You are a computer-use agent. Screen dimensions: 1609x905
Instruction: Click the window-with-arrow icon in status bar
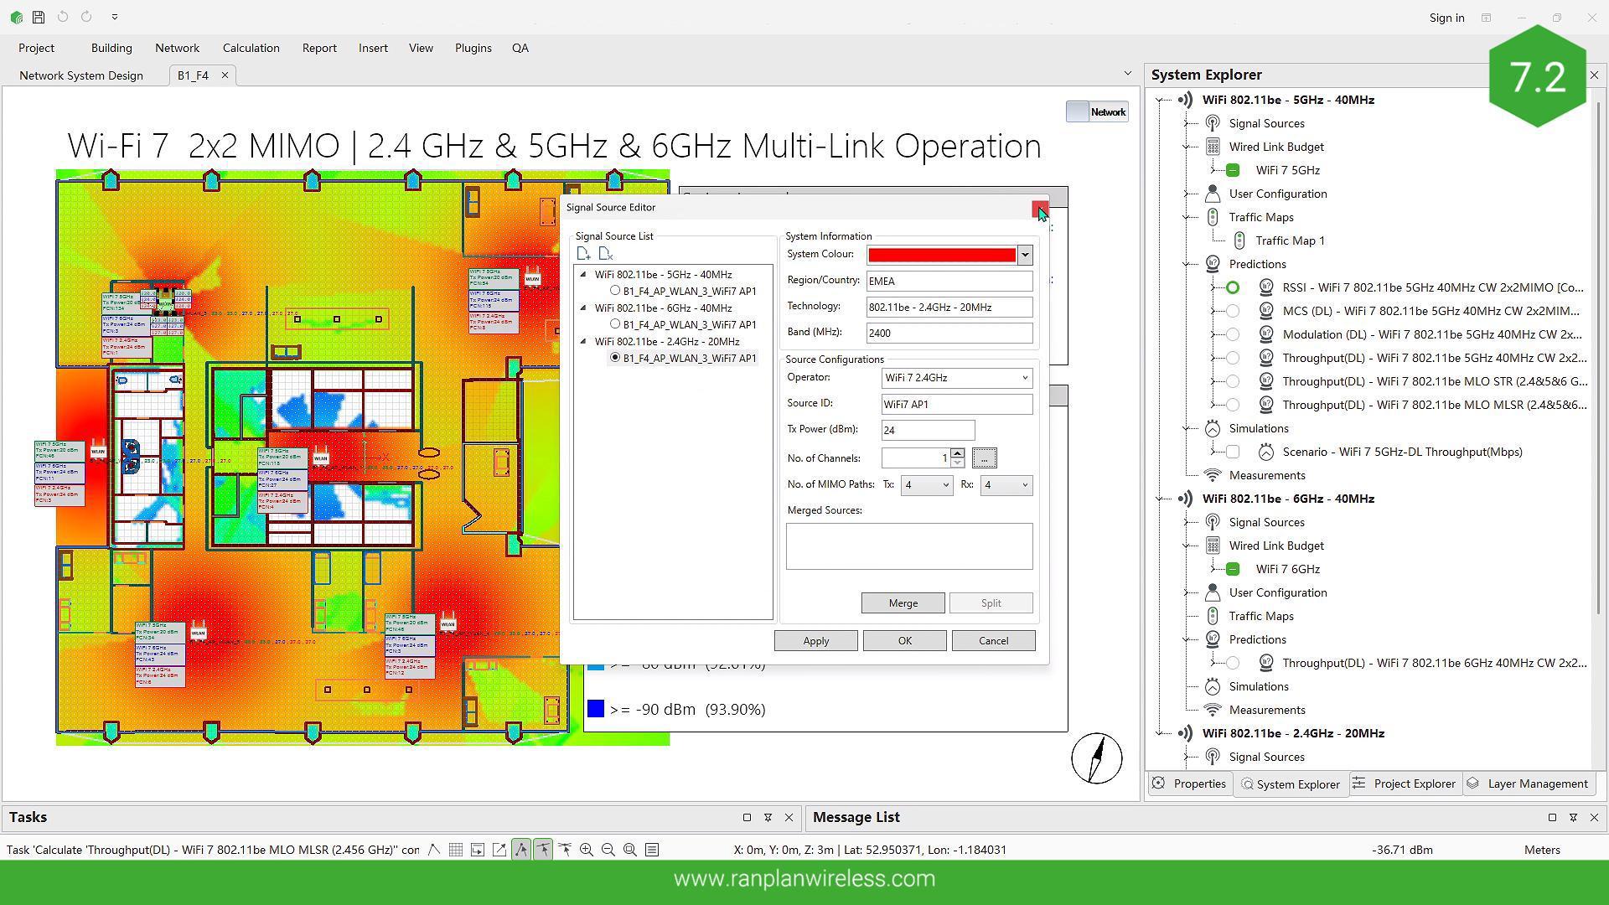pyautogui.click(x=478, y=850)
